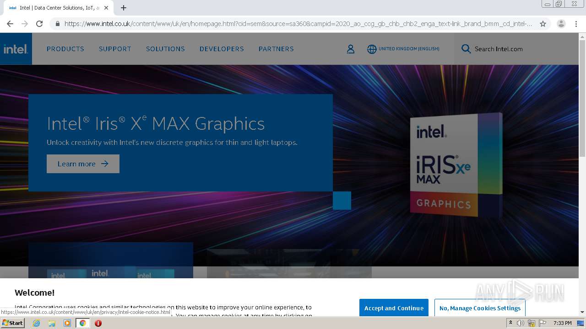Open volume control in system tray
Screen dimensions: 586x329
click(x=521, y=323)
